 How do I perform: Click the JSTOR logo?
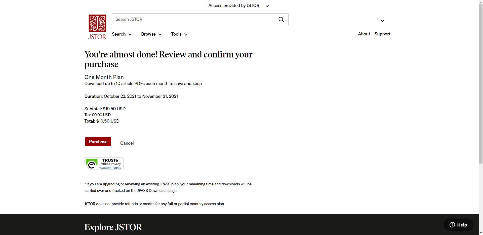coord(97,27)
